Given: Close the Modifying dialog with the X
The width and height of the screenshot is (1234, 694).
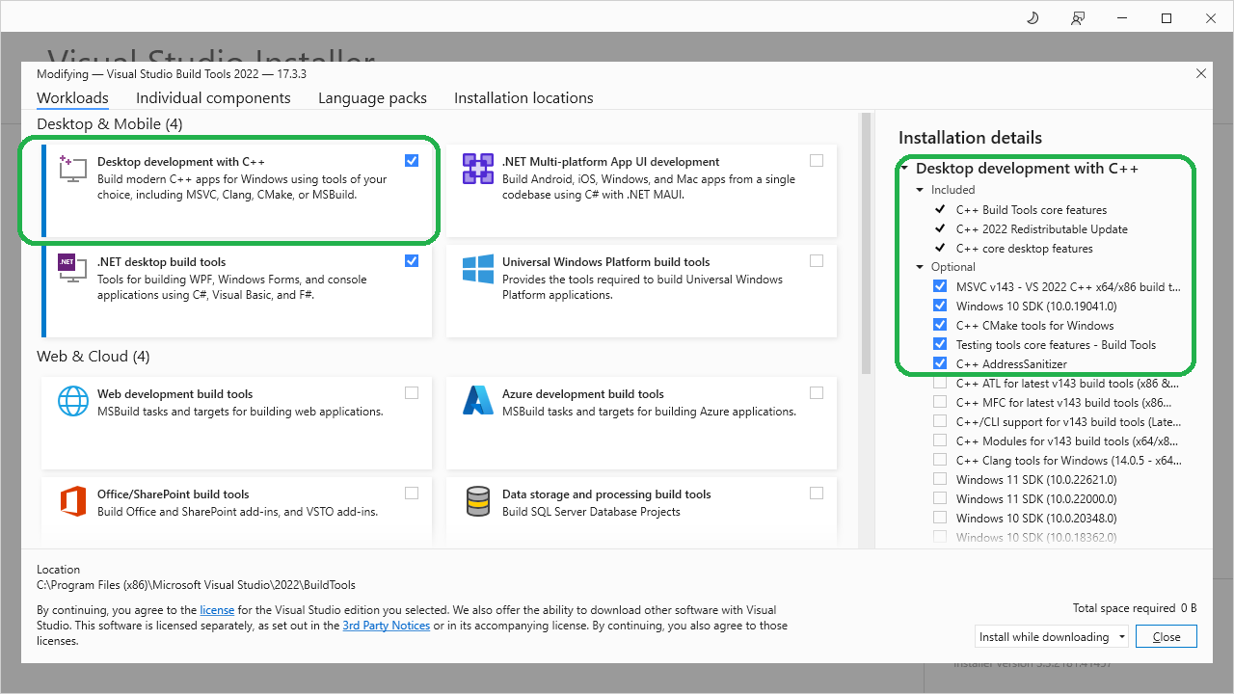Looking at the screenshot, I should (1200, 73).
